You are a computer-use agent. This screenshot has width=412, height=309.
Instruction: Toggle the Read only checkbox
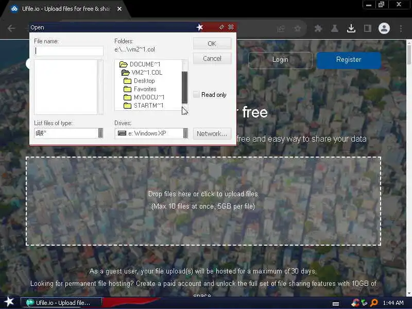click(x=196, y=94)
